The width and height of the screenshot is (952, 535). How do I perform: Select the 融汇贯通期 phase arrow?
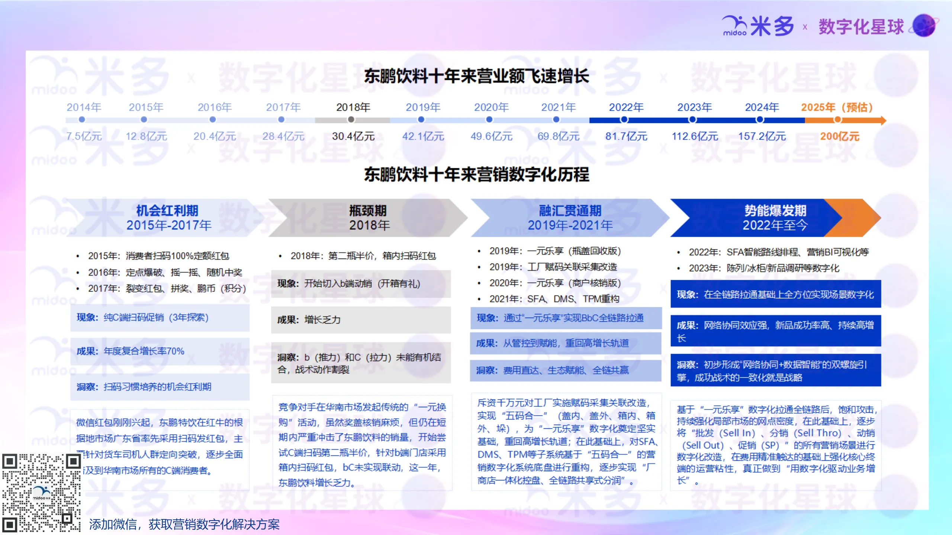pos(570,218)
